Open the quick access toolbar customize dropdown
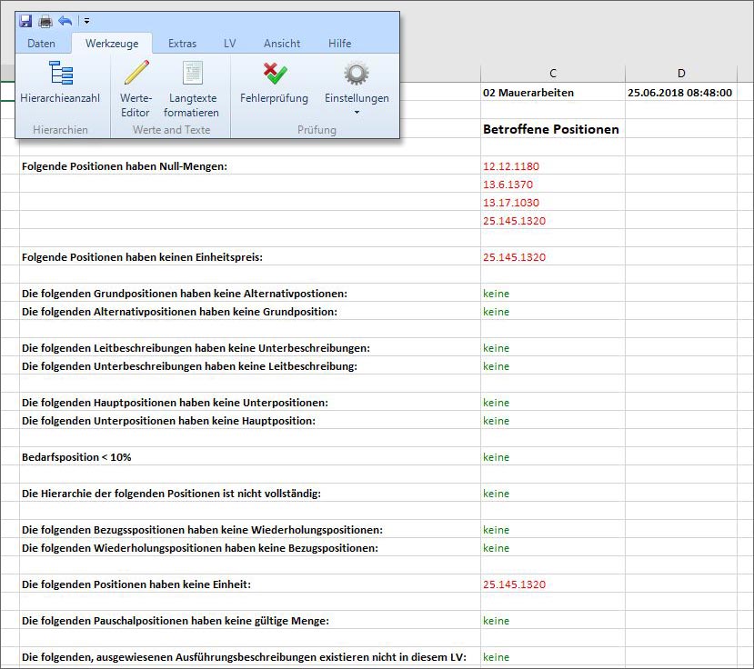Viewport: 754px width, 669px height. pos(85,20)
